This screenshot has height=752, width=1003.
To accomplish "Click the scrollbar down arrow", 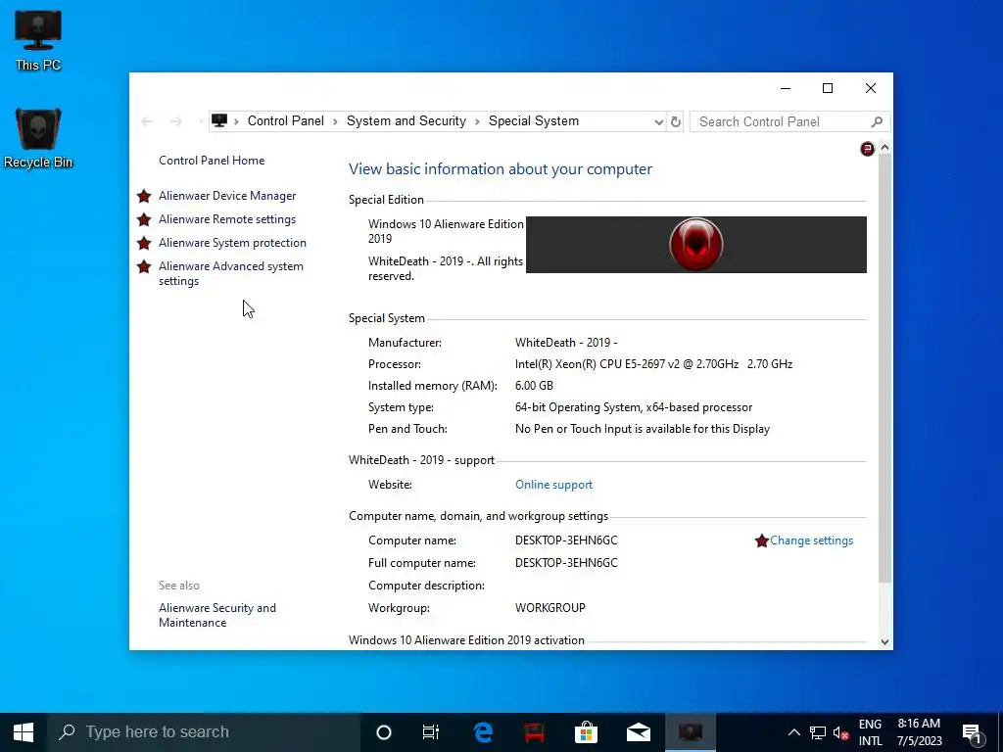I will [884, 642].
